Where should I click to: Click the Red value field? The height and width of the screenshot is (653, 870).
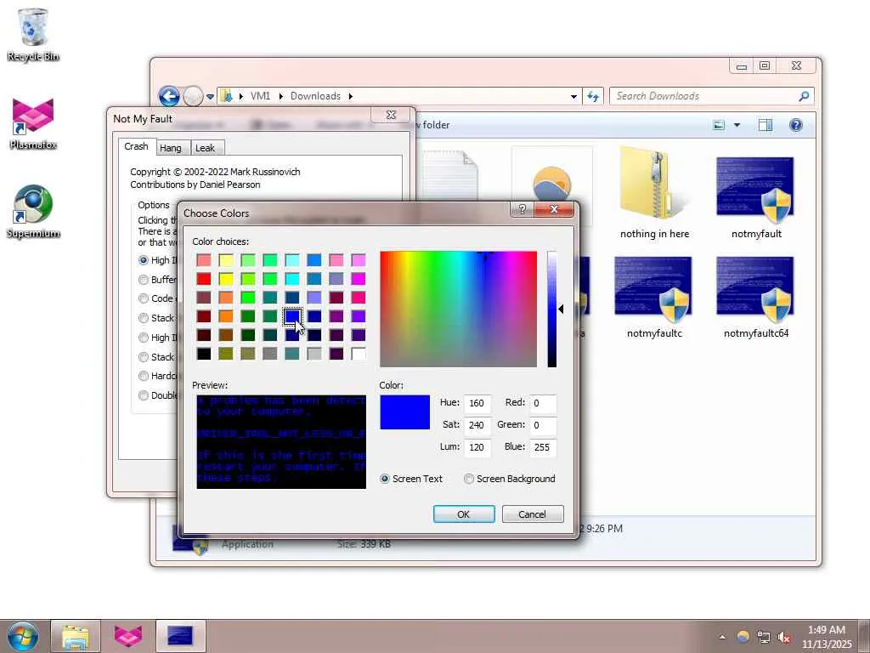coord(543,403)
